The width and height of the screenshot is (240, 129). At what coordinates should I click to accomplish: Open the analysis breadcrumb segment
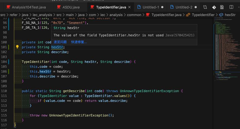[x=116, y=15]
